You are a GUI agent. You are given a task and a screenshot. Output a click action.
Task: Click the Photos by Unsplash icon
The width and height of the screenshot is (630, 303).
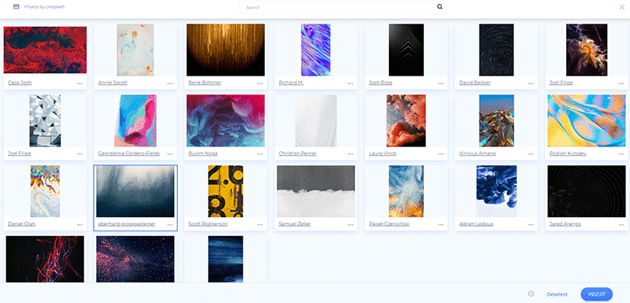coord(16,7)
